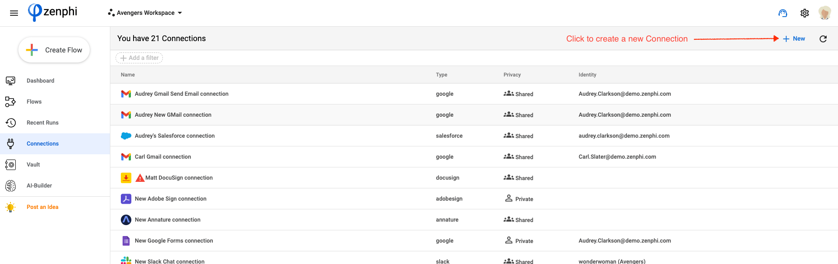Image resolution: width=838 pixels, height=264 pixels.
Task: Open the user profile avatar
Action: 825,13
